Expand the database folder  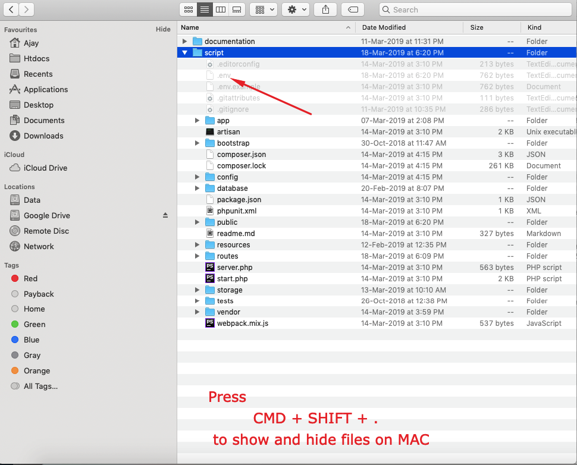tap(197, 188)
